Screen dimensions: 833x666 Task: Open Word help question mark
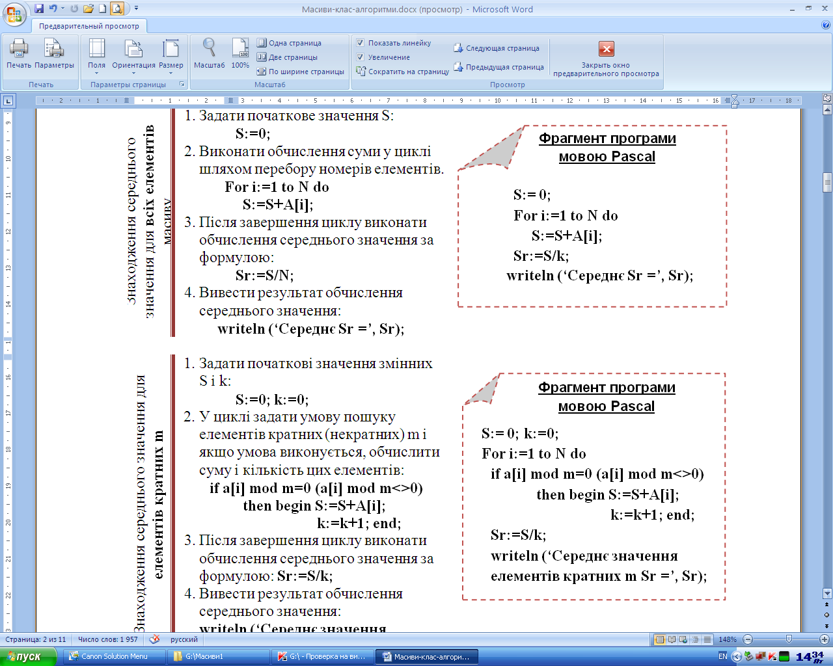tap(826, 25)
